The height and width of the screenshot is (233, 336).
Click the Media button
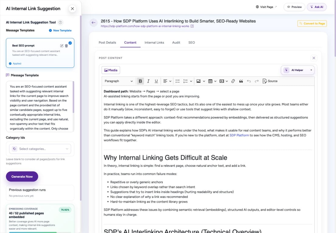111,70
